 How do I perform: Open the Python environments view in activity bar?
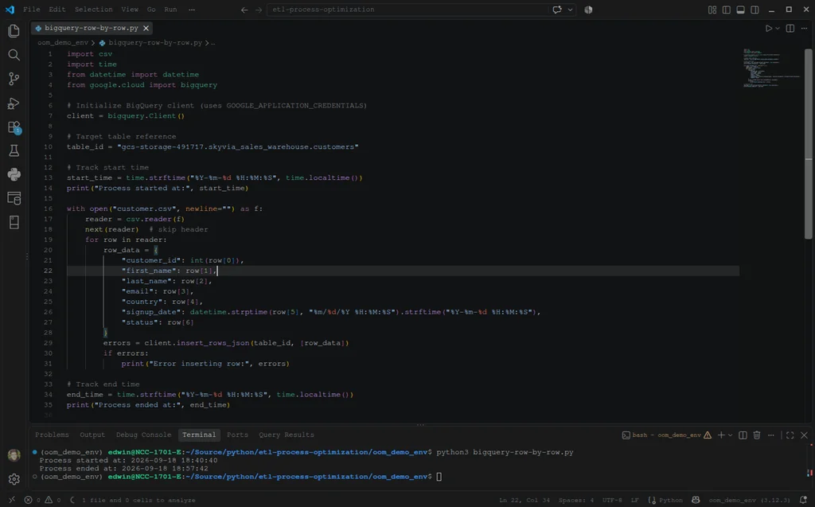click(14, 174)
